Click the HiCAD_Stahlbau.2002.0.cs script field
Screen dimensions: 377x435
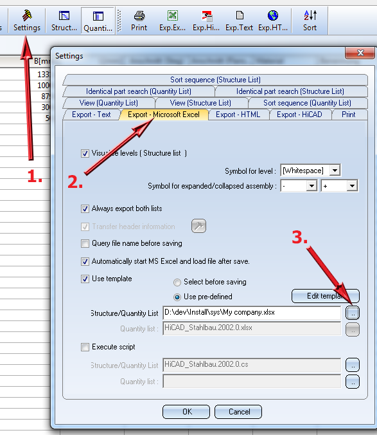coord(252,364)
